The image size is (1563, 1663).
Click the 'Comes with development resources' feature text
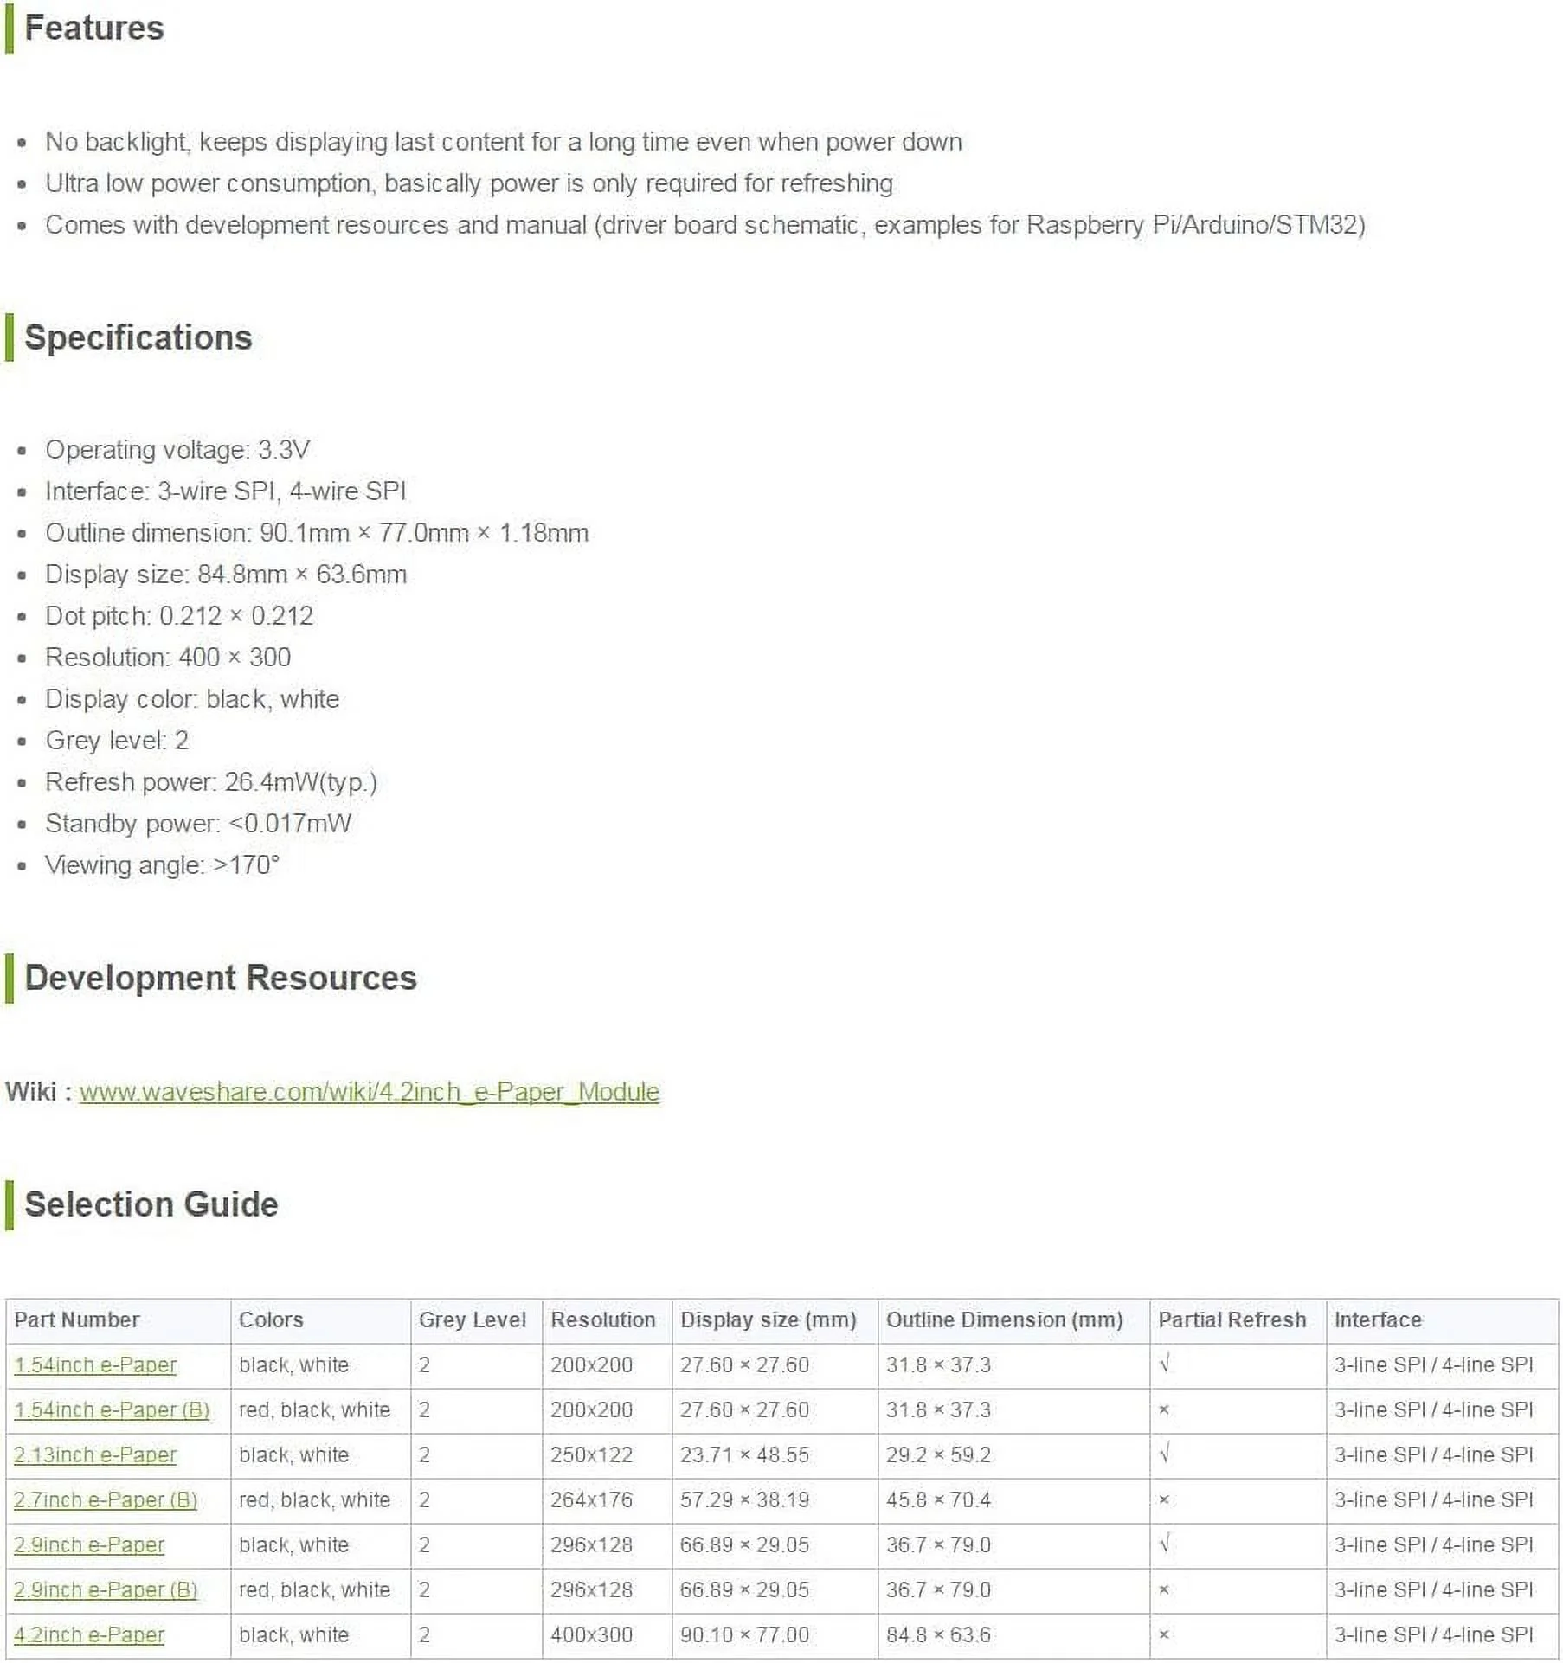pos(705,225)
